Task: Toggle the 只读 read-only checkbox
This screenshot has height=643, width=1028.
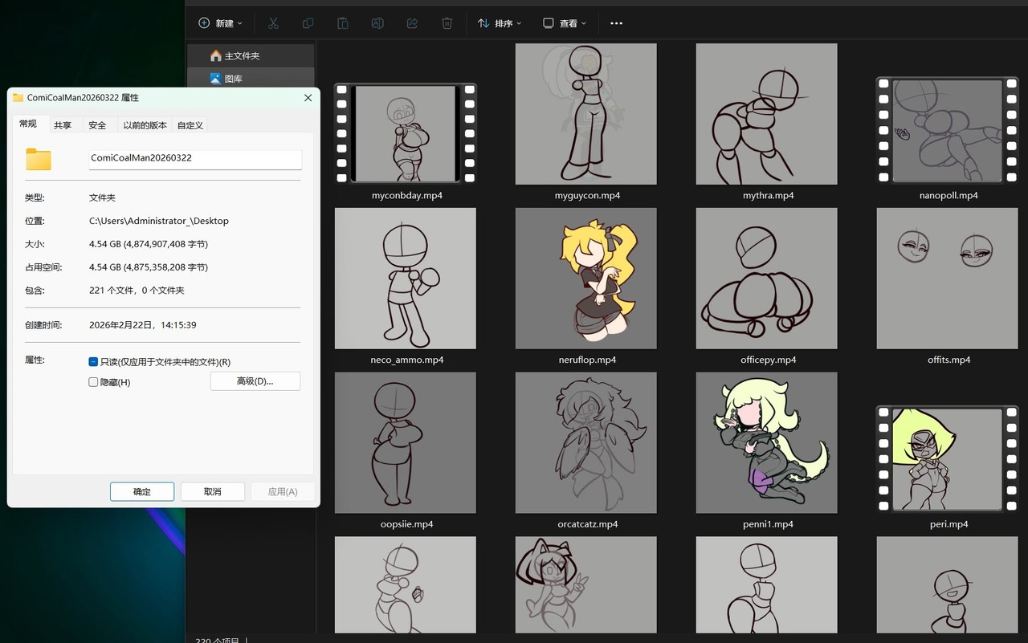Action: 93,362
